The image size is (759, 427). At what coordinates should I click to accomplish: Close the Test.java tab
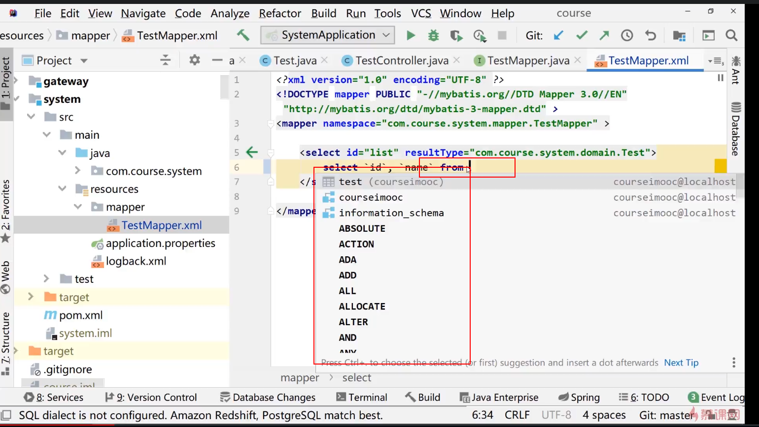pyautogui.click(x=325, y=60)
